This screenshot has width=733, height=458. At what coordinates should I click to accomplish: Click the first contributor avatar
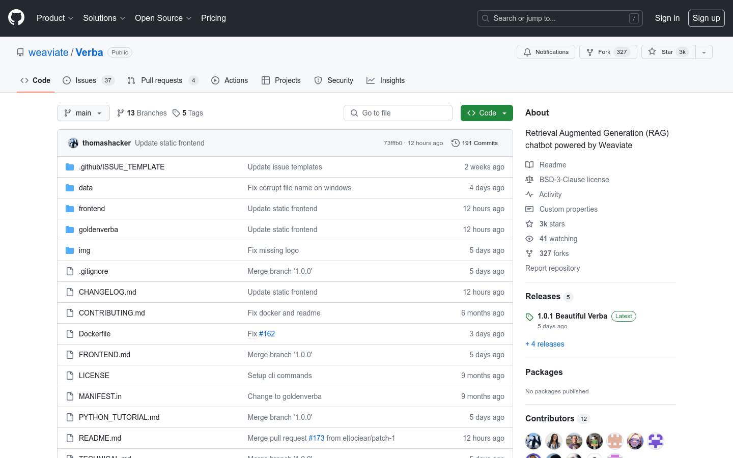pyautogui.click(x=533, y=441)
